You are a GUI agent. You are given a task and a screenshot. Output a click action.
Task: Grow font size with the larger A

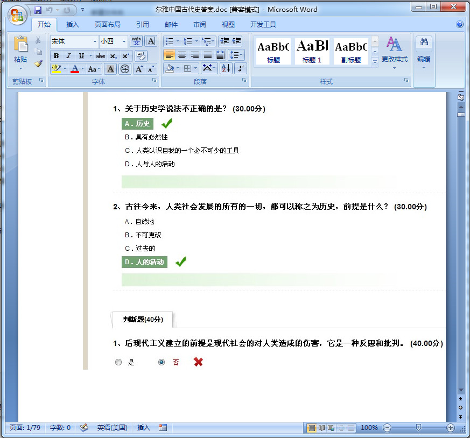click(139, 69)
